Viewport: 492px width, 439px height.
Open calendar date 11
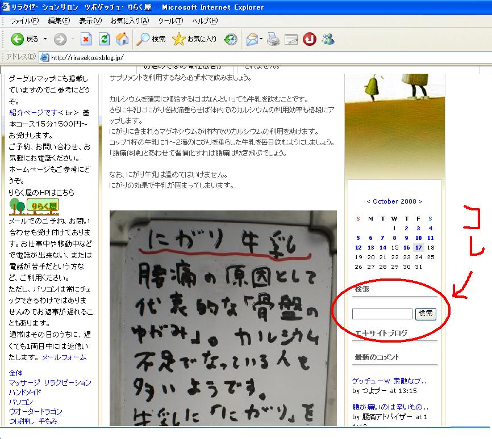(431, 238)
